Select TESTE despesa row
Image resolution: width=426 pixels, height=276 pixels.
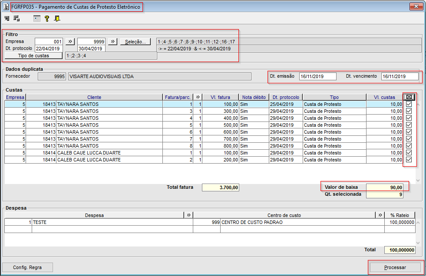pyautogui.click(x=112, y=222)
